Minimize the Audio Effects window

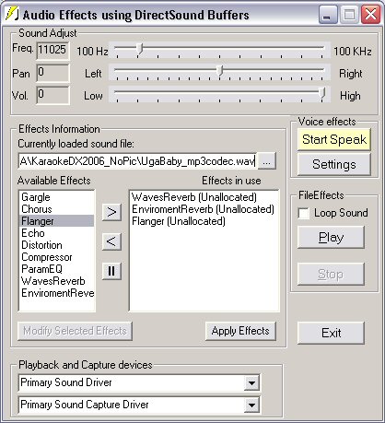[328, 15]
